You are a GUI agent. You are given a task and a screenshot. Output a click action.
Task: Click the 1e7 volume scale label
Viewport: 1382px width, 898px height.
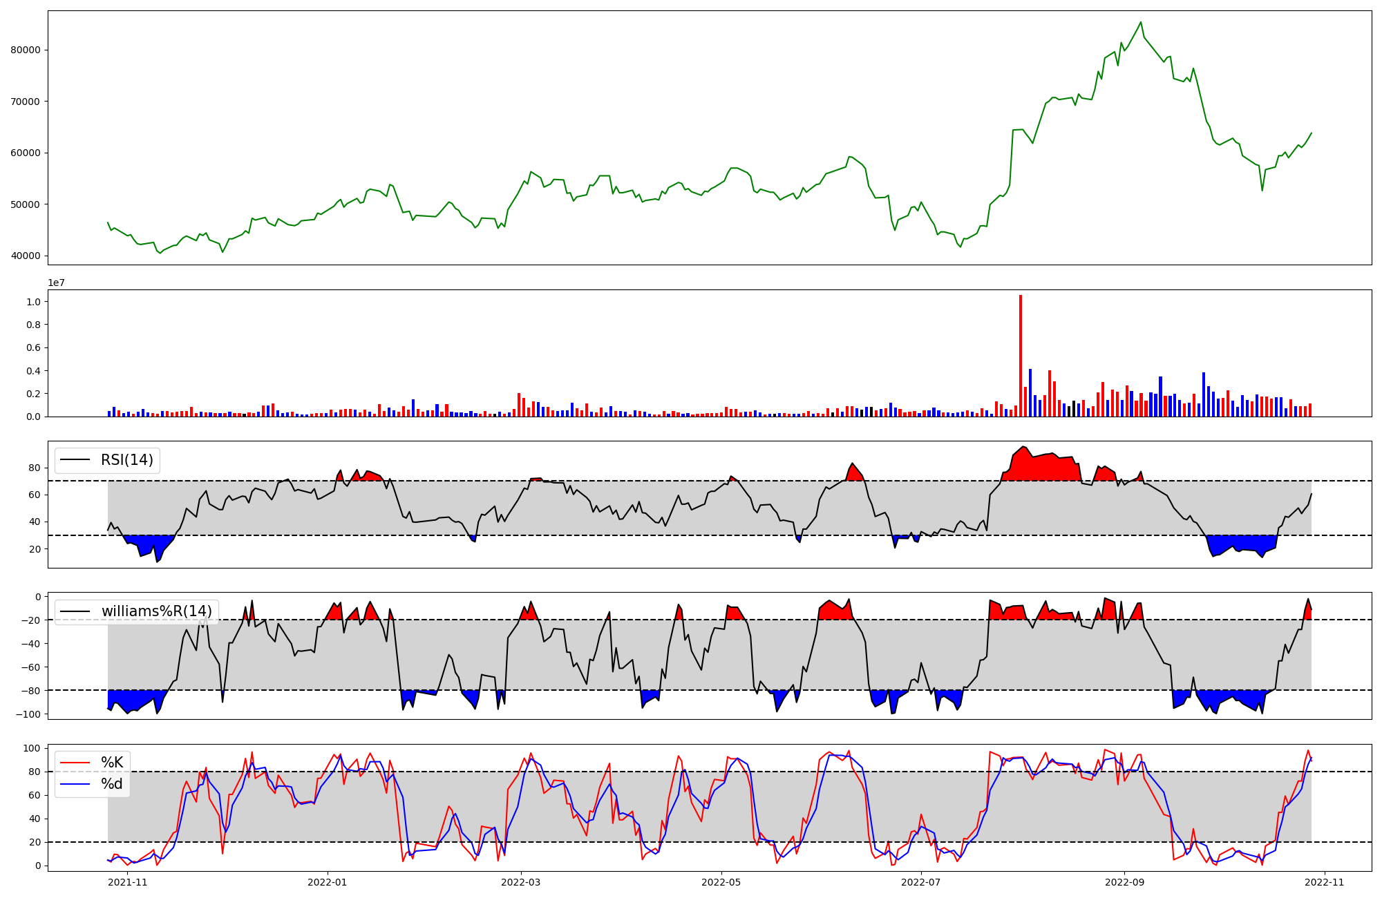point(57,283)
